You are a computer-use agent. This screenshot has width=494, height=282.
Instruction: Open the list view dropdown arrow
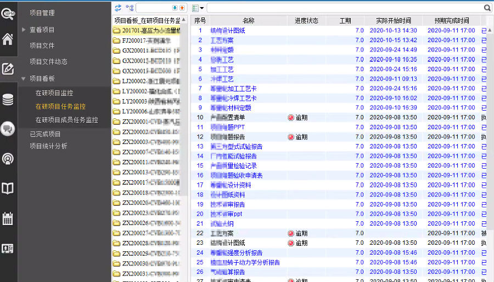202,8
